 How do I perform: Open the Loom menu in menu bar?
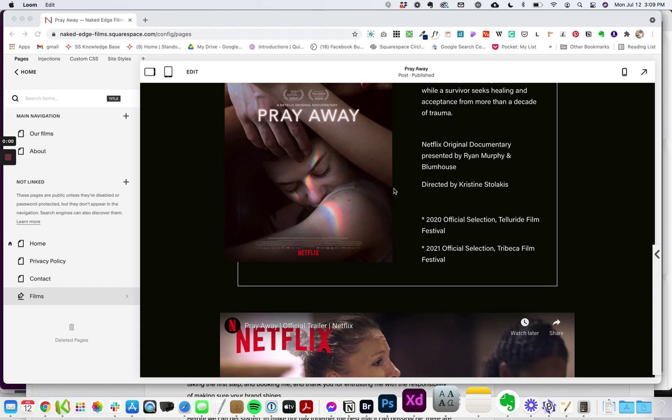[x=30, y=5]
